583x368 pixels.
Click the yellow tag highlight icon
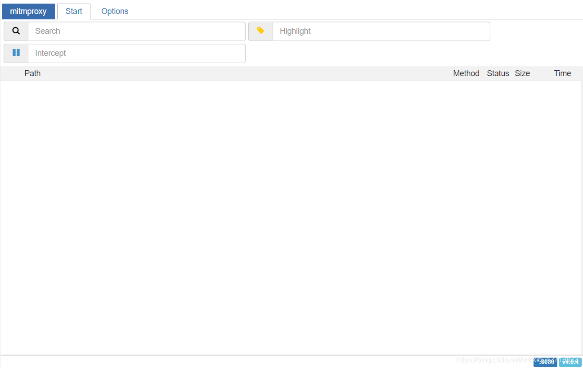pyautogui.click(x=260, y=31)
